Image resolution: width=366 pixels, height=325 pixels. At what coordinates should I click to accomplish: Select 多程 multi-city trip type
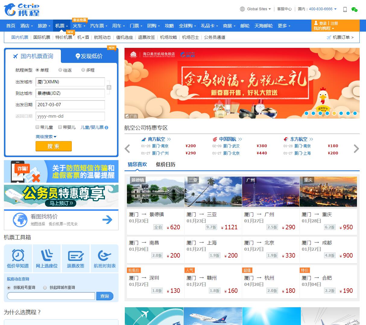83,70
